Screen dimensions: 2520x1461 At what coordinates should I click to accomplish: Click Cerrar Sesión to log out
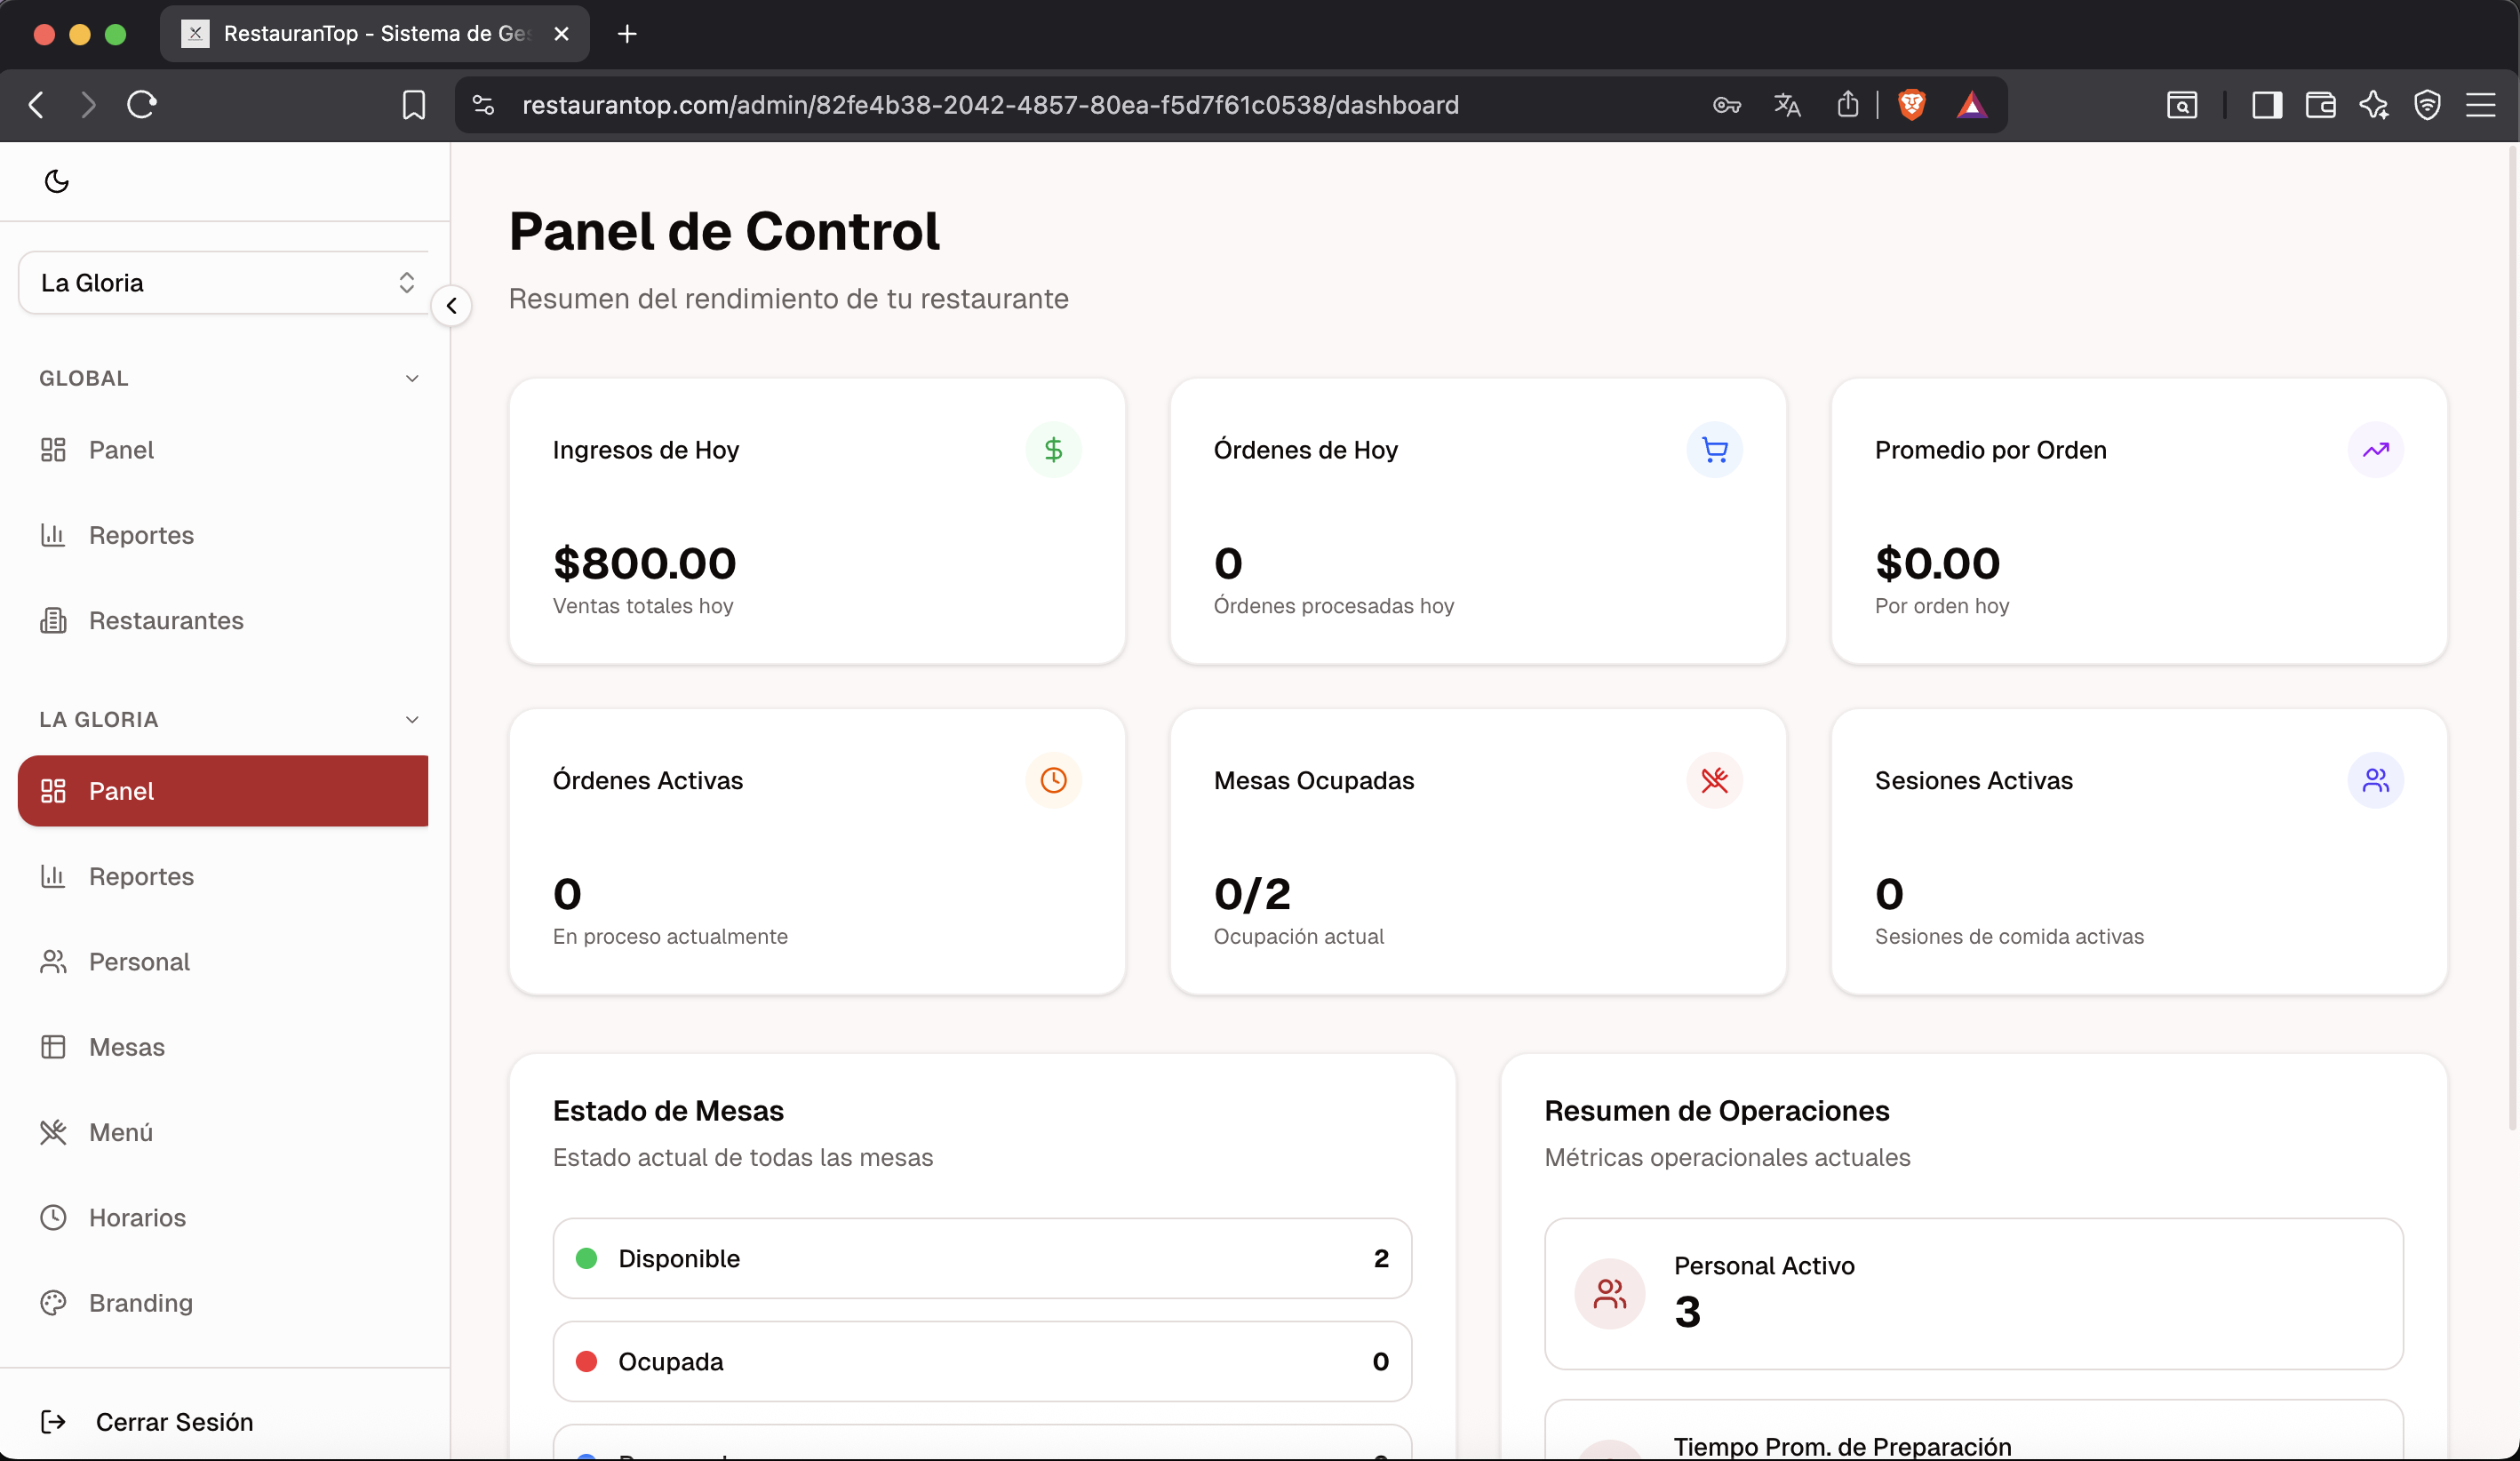pos(173,1421)
